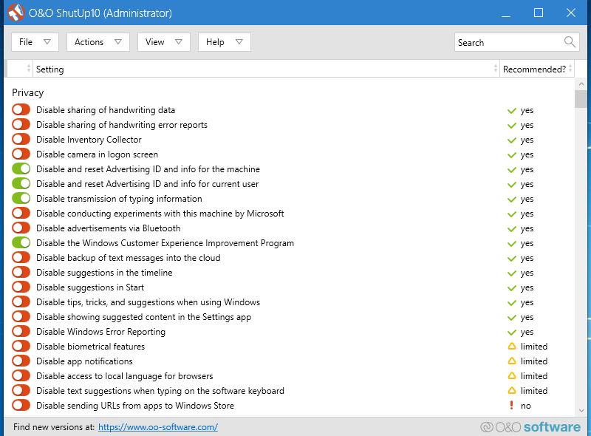Click checkmark icon for suggestions in timeline row
591x436 pixels.
(511, 273)
